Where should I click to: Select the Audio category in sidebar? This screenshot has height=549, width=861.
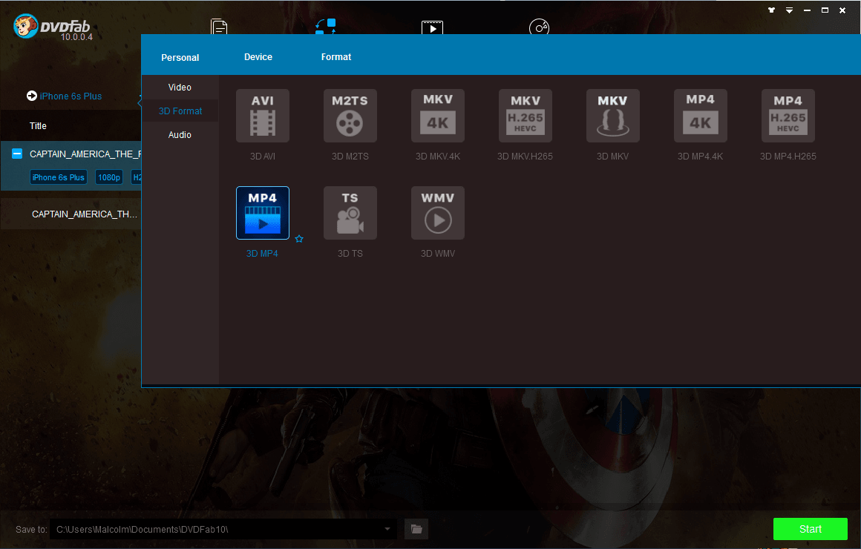(180, 134)
